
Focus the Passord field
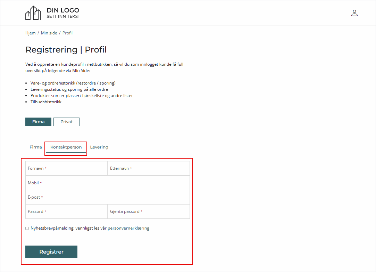tap(66, 211)
